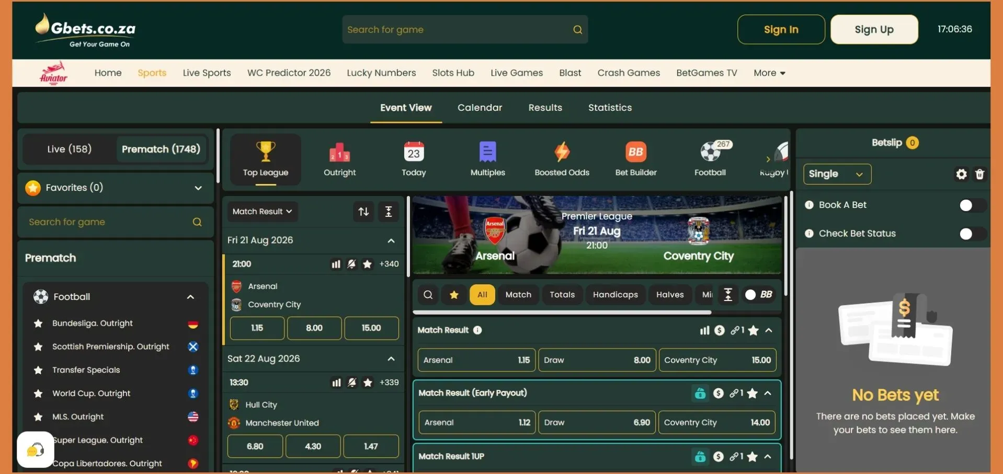Click the Gbets.co.za logo

click(x=85, y=30)
